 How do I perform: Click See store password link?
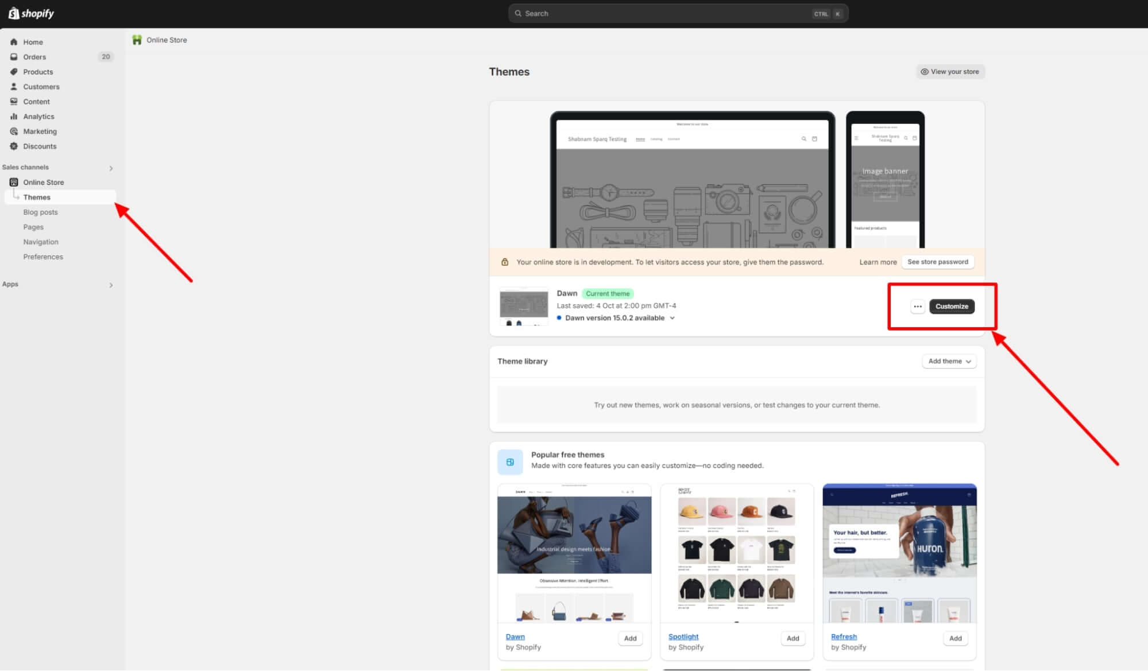point(938,261)
